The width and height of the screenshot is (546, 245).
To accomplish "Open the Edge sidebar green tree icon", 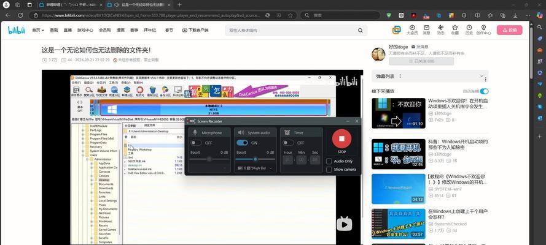I will (x=540, y=95).
